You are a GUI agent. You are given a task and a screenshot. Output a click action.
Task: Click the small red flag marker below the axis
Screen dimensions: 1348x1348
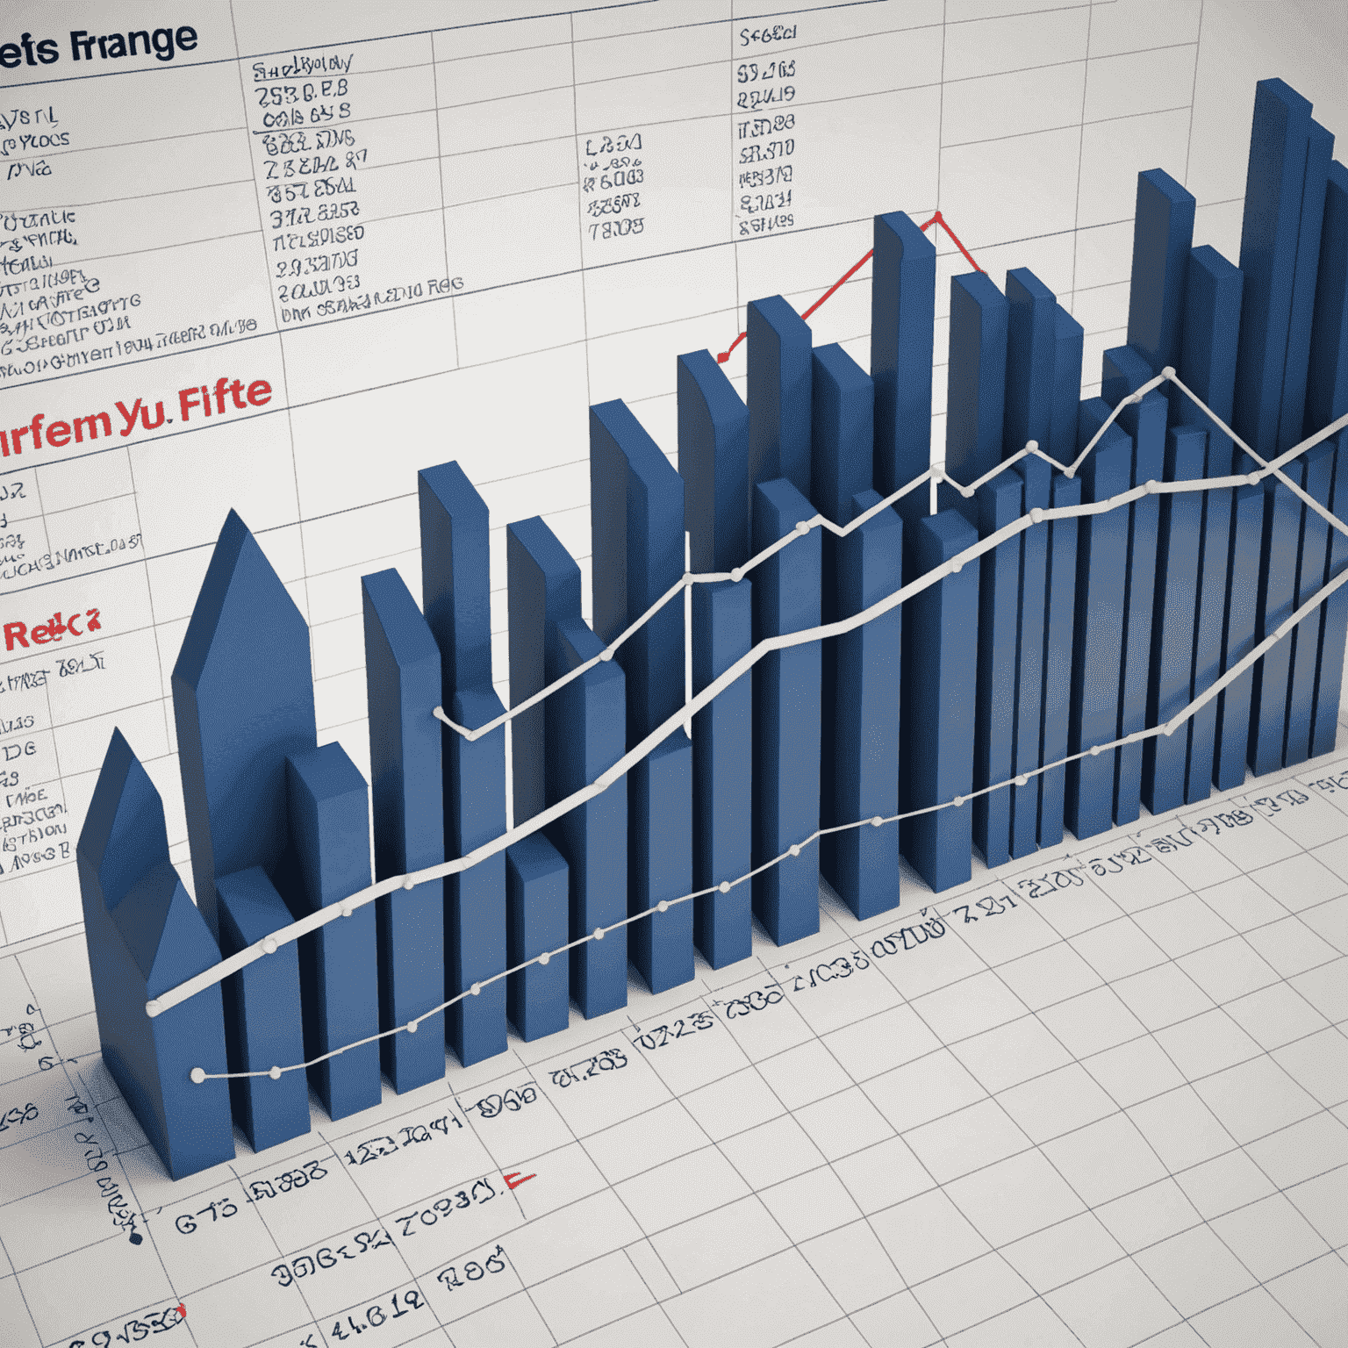[520, 1179]
